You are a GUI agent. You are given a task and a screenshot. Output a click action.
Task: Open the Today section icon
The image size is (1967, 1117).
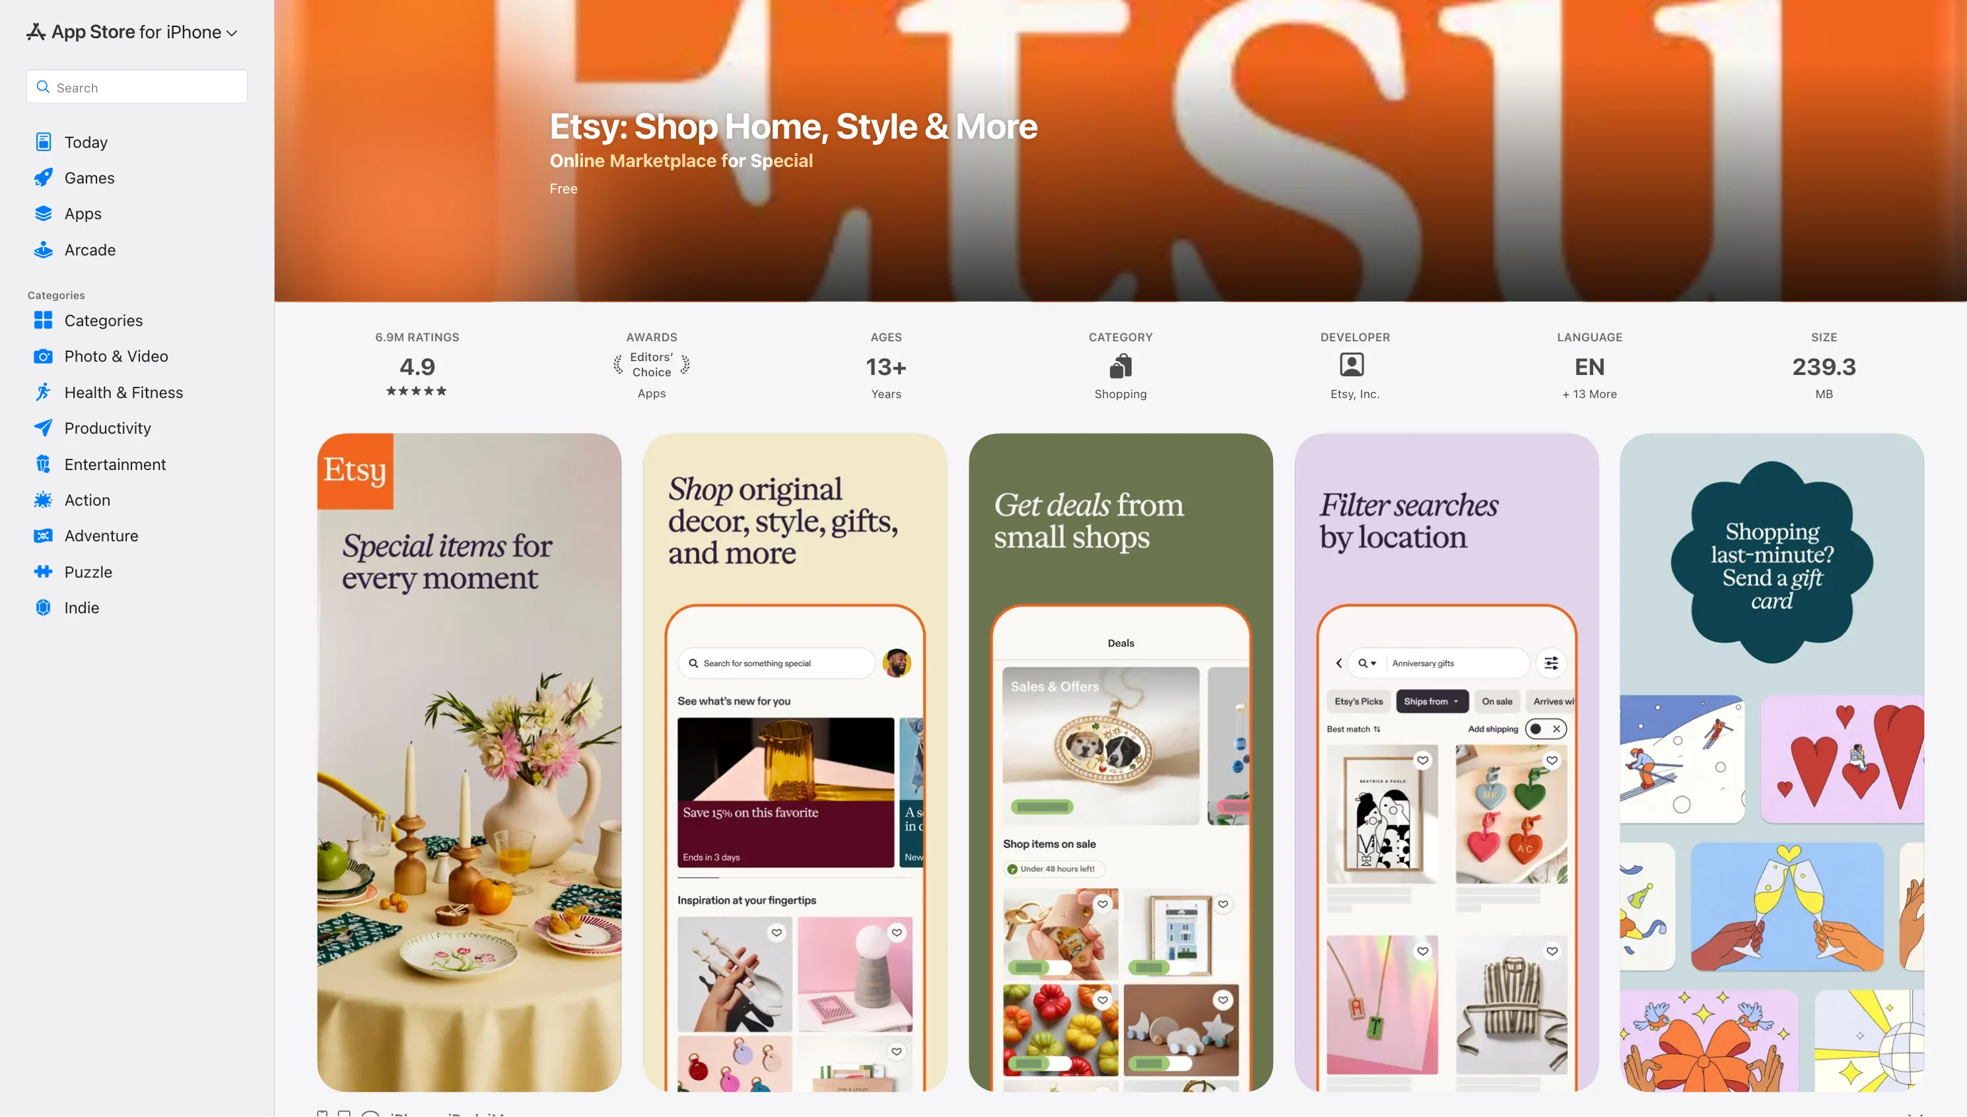tap(44, 142)
